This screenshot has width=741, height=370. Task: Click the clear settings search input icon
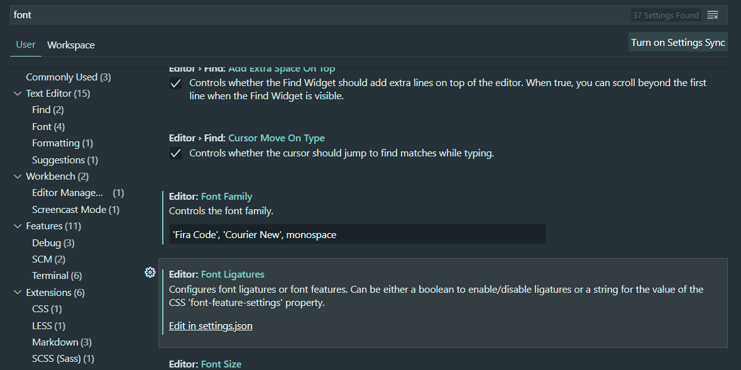point(713,15)
